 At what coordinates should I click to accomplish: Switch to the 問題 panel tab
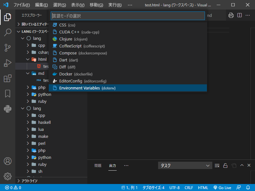[x=98, y=166]
